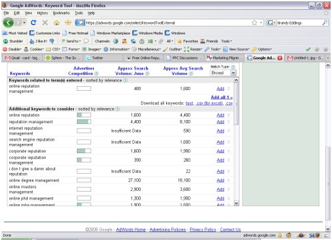Click the Options toolbar item
This screenshot has height=240, width=332.
coord(262,49)
